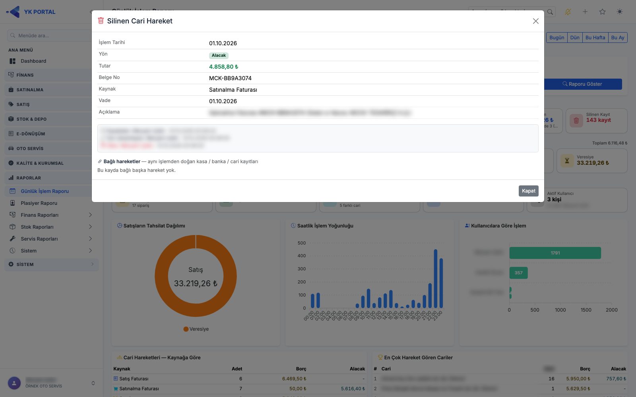Screen dimensions: 636x397
Task: Close the Silinen Cari Hareket dialog
Action: pyautogui.click(x=535, y=21)
